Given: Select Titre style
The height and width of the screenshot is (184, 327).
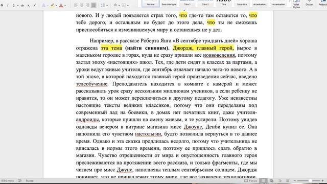Looking at the screenshot, I should pyautogui.click(x=224, y=4).
